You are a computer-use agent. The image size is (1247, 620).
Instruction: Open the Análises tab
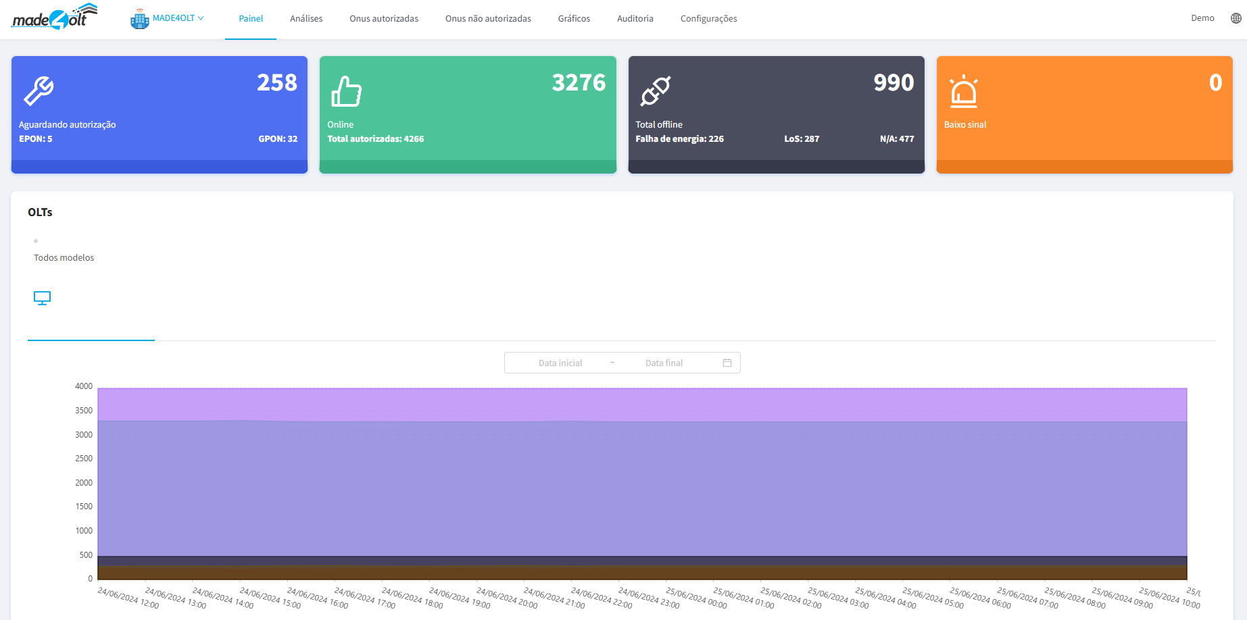pyautogui.click(x=306, y=19)
